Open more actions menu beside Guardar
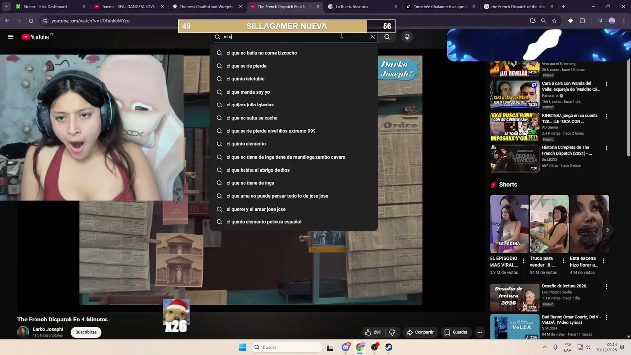The image size is (631, 355). (x=480, y=332)
